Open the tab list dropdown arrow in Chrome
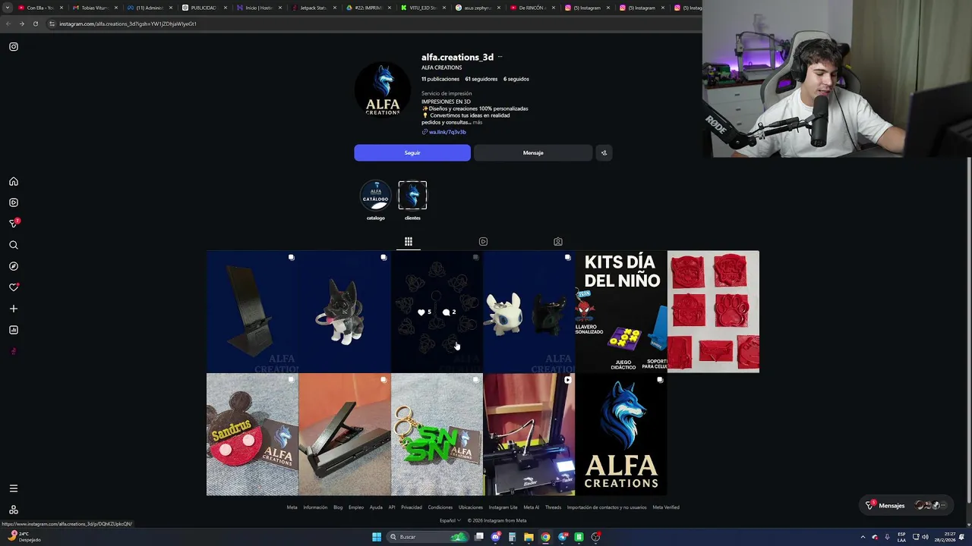Image resolution: width=972 pixels, height=546 pixels. point(7,8)
